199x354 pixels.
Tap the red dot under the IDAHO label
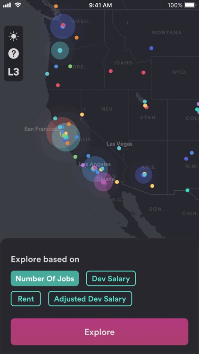pos(110,71)
